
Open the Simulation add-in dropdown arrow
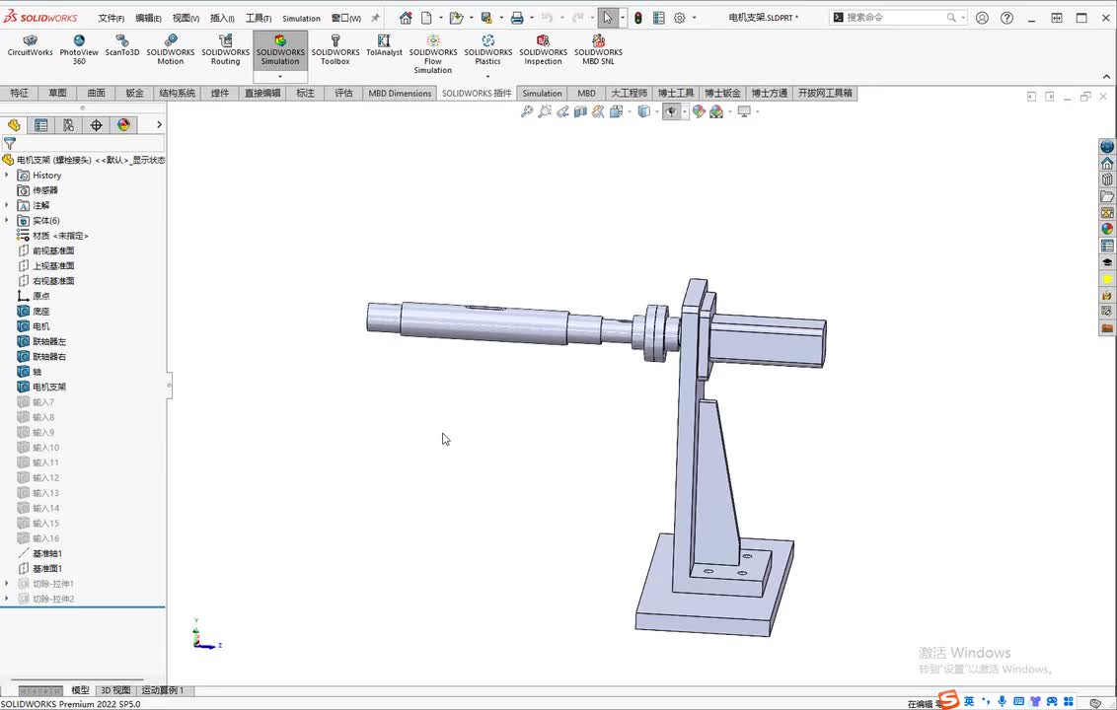tap(280, 76)
